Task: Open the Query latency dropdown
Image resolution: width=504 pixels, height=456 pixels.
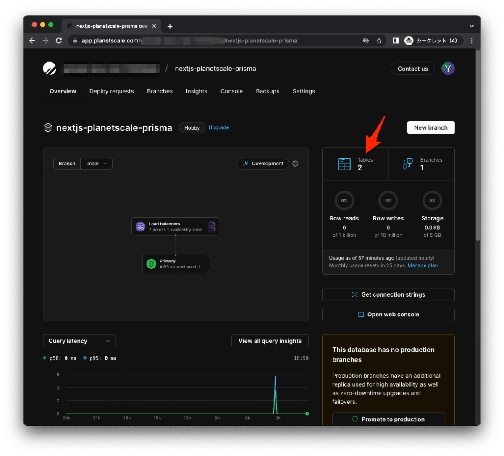Action: (x=79, y=341)
